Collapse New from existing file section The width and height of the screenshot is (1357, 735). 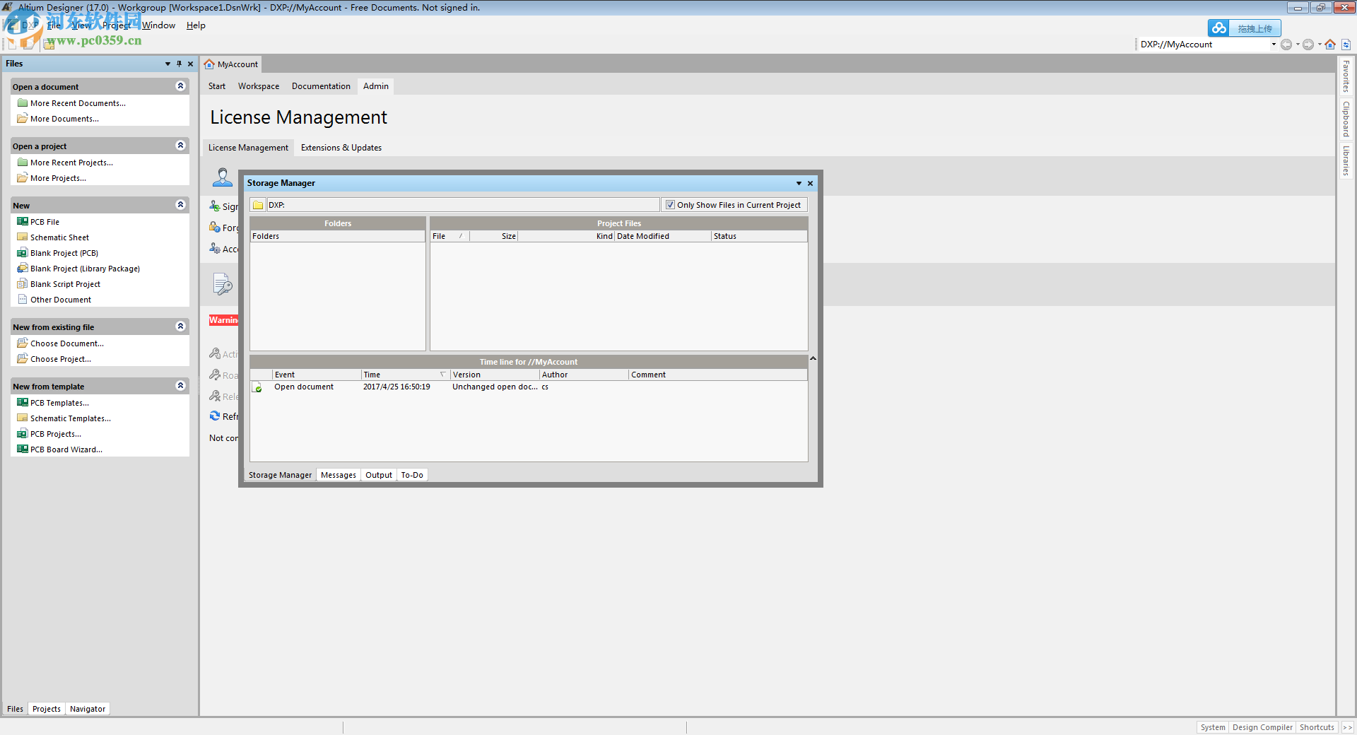click(180, 327)
